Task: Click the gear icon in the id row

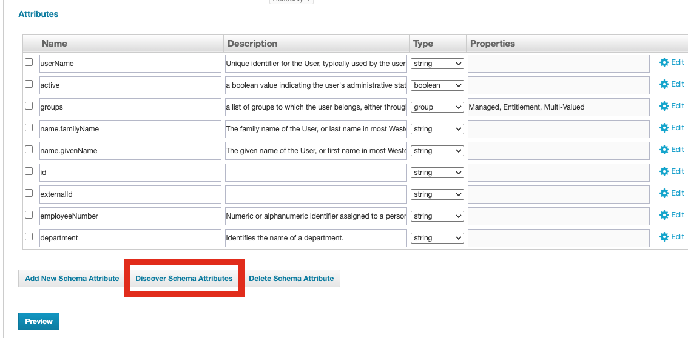Action: coord(664,171)
